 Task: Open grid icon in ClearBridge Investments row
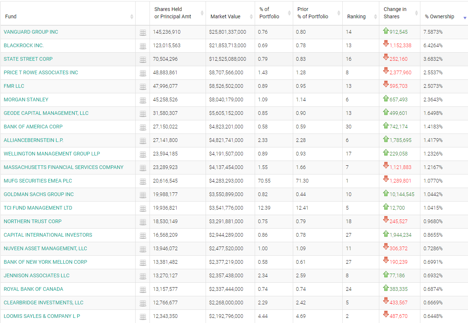(x=143, y=303)
